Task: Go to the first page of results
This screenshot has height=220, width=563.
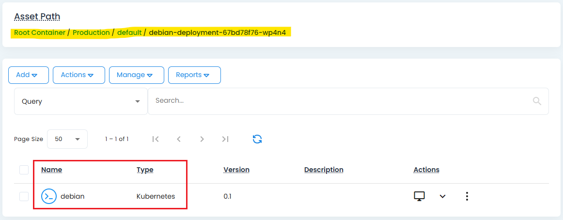Action: (x=156, y=139)
